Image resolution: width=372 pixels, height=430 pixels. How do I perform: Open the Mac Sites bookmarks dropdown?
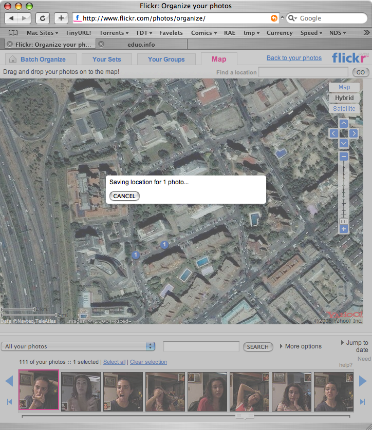tap(42, 33)
